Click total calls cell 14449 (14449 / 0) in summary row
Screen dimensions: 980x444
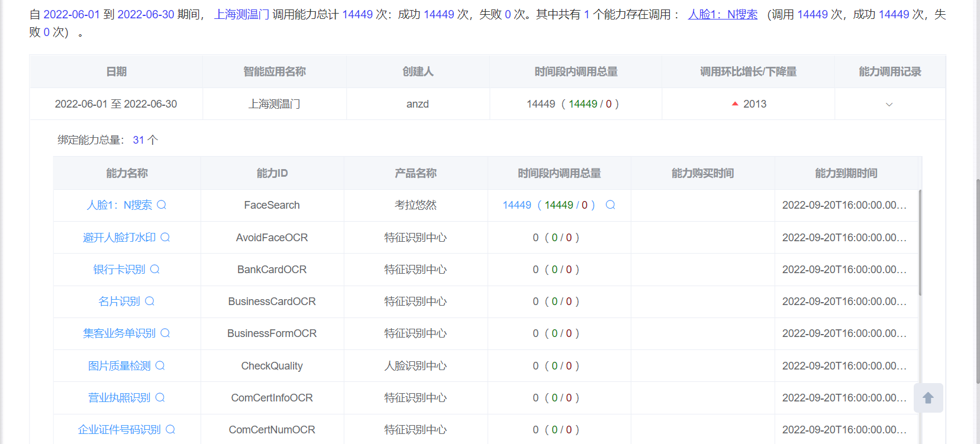tap(576, 104)
